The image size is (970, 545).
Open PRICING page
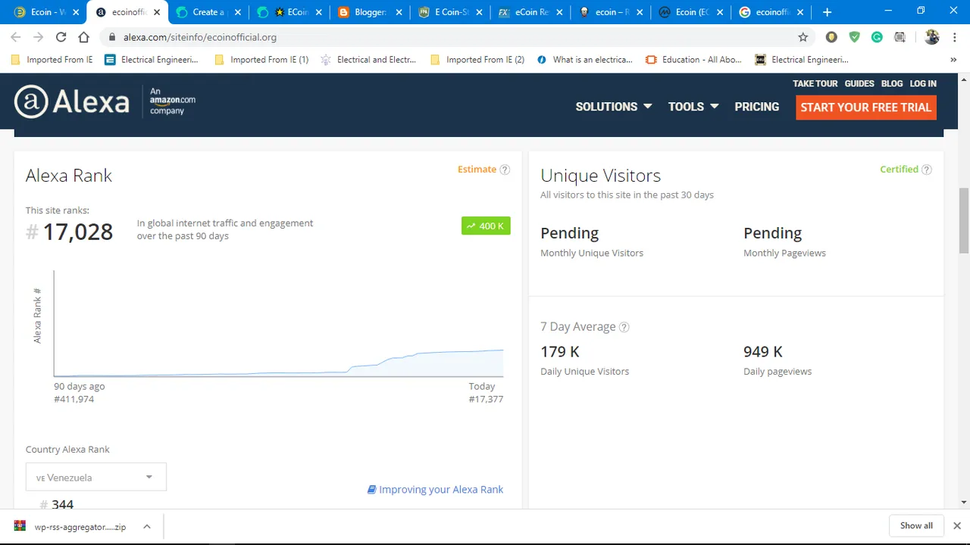tap(756, 107)
